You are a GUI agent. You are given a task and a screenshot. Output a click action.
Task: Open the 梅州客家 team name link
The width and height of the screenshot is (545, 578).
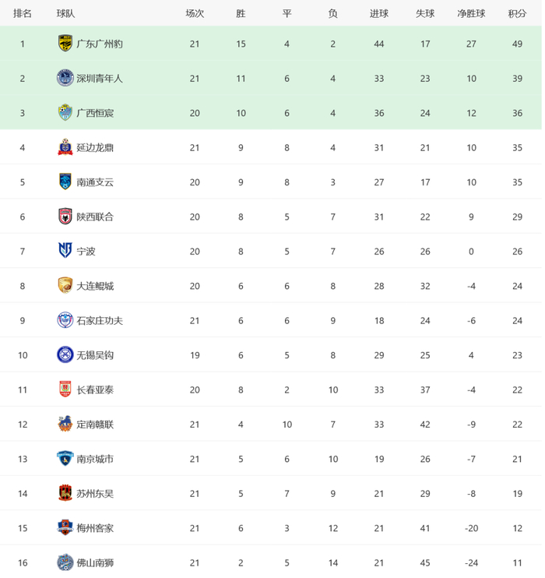(95, 528)
